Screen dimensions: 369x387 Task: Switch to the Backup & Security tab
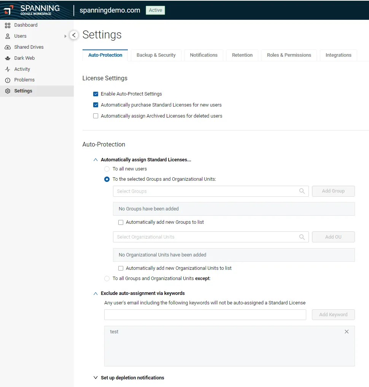156,55
